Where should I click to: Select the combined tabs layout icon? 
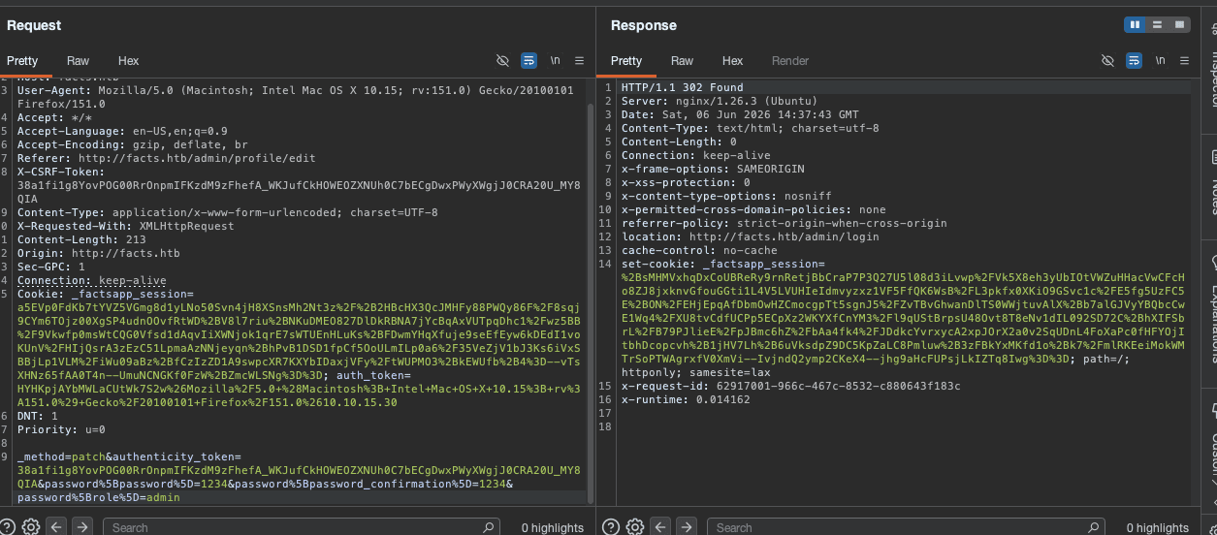[1179, 24]
